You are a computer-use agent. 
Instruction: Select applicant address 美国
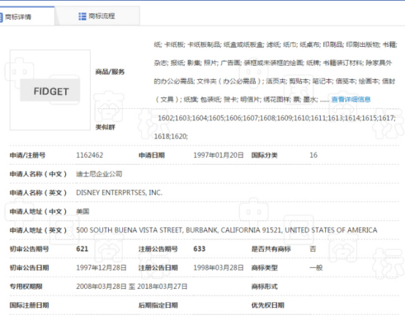click(83, 211)
